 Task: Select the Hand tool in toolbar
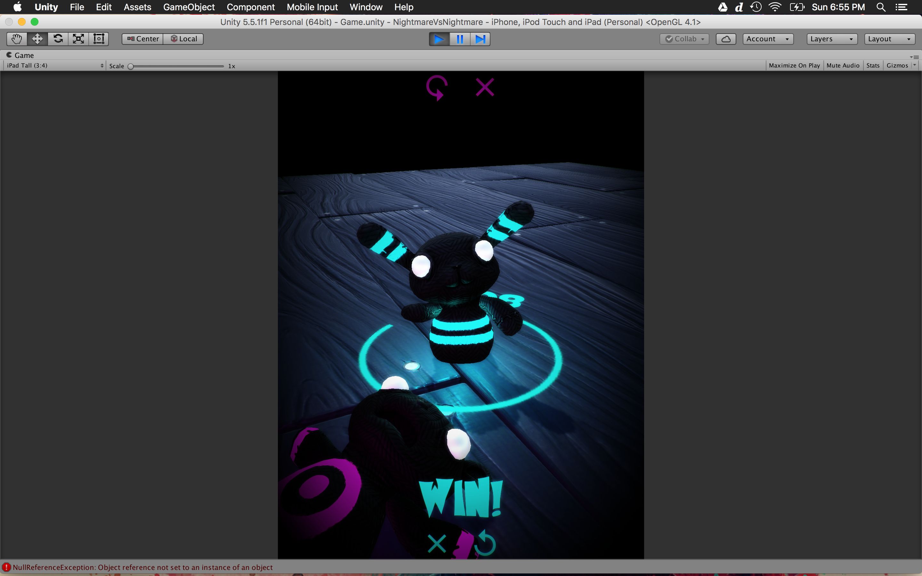[x=17, y=39]
